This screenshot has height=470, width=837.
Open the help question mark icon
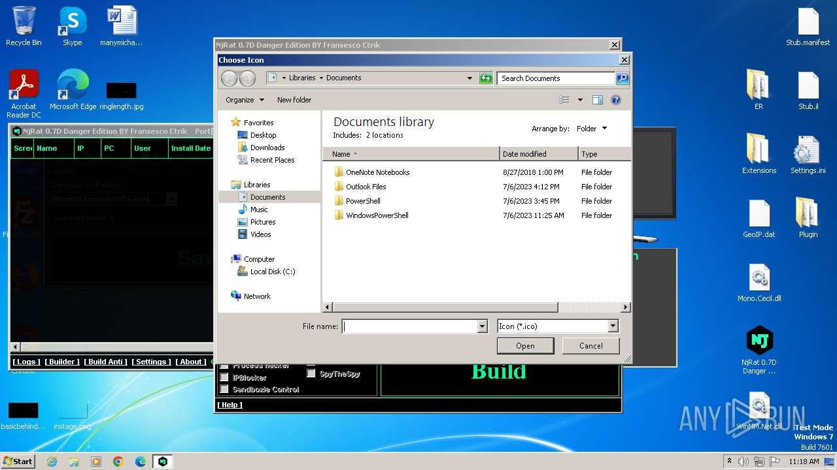(x=615, y=100)
